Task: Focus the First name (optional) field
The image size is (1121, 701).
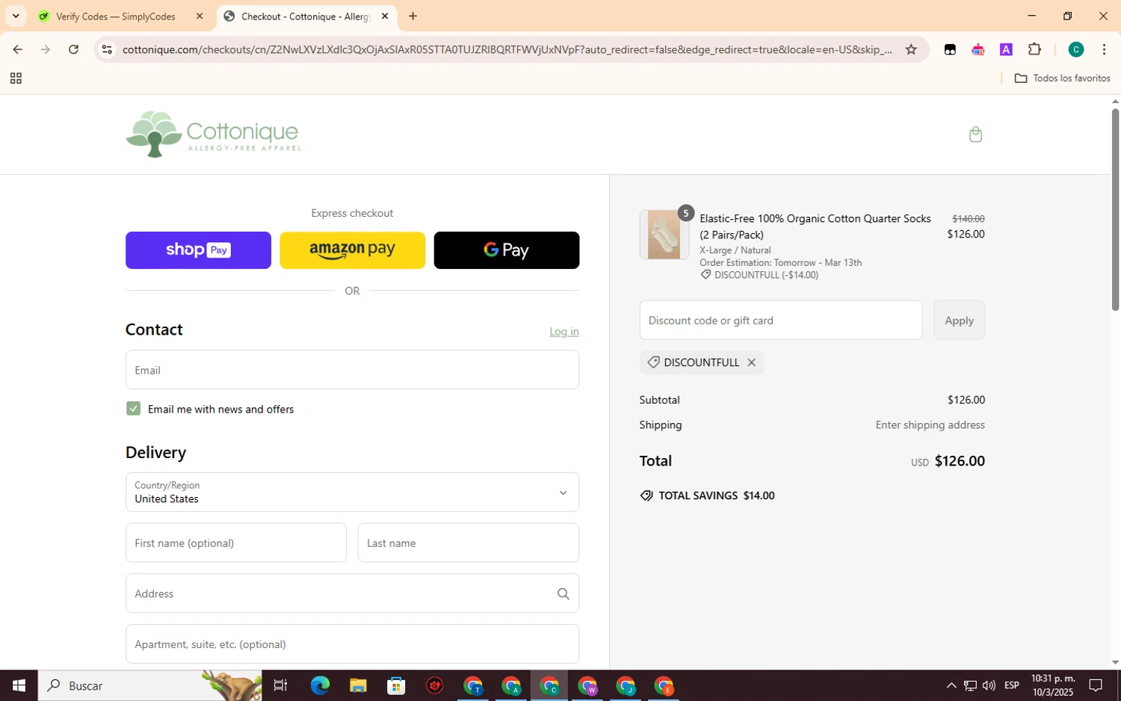Action: click(x=235, y=543)
